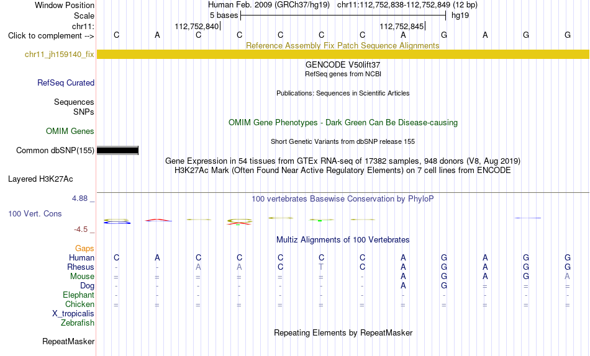Click the yellow fix patch alignment bar
The height and width of the screenshot is (356, 590).
click(x=343, y=54)
